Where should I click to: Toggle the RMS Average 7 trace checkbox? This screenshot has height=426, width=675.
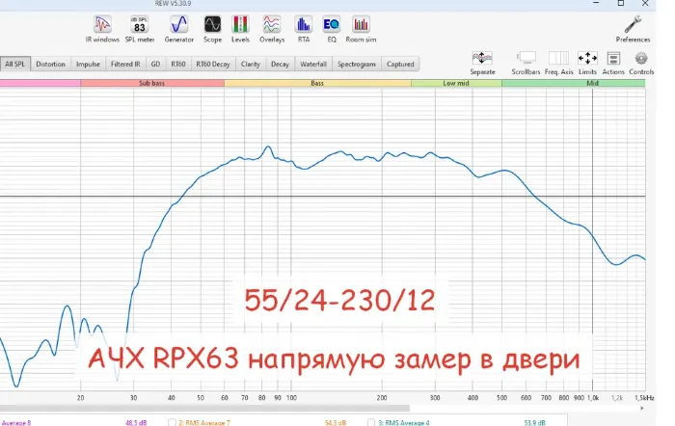[172, 422]
